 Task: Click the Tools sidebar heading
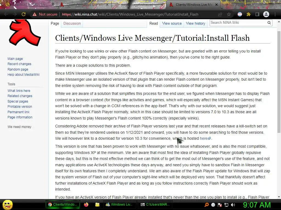(11, 84)
